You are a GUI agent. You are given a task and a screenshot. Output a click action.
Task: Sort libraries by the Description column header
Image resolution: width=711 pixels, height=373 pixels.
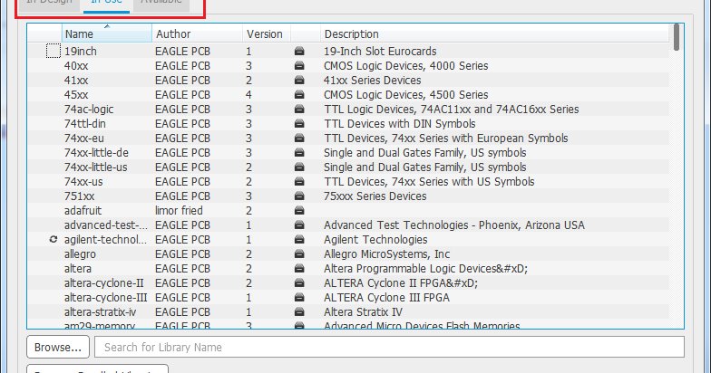coord(494,34)
